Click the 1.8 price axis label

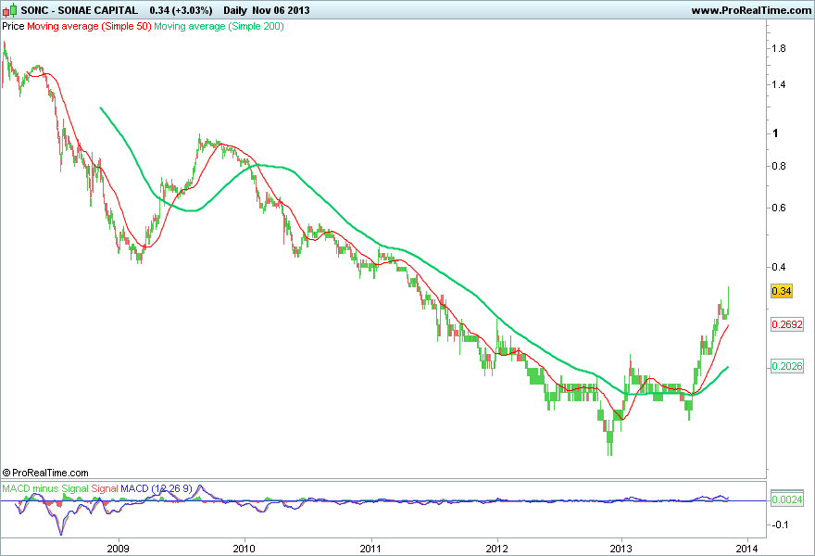point(779,48)
